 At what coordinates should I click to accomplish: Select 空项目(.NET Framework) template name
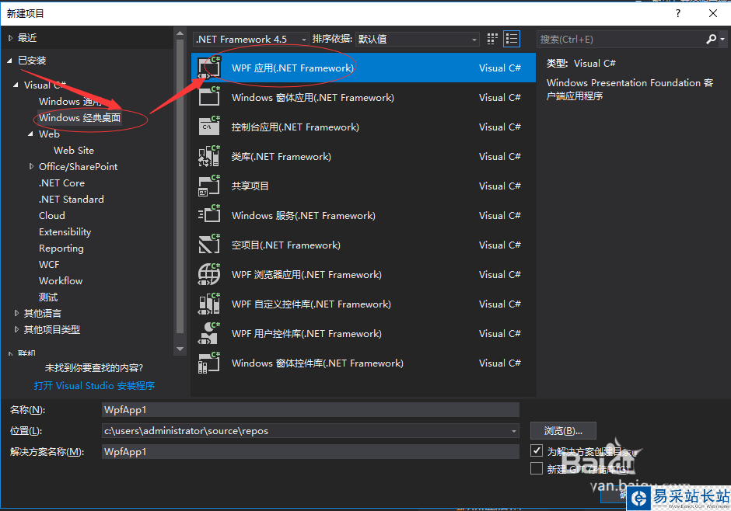pos(285,245)
